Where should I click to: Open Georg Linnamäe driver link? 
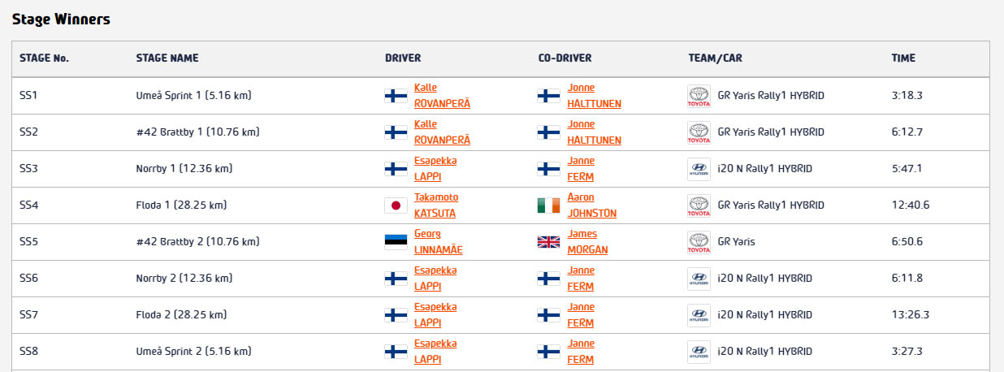438,242
